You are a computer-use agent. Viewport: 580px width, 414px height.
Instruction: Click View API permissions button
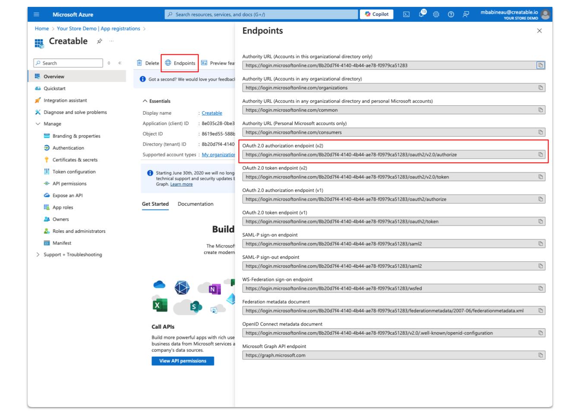point(183,361)
